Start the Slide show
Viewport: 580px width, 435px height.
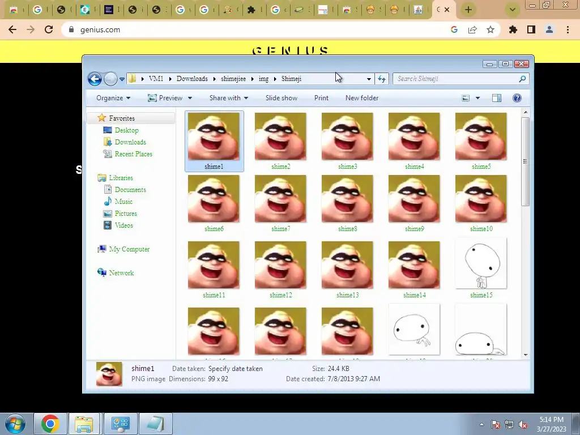click(x=281, y=98)
